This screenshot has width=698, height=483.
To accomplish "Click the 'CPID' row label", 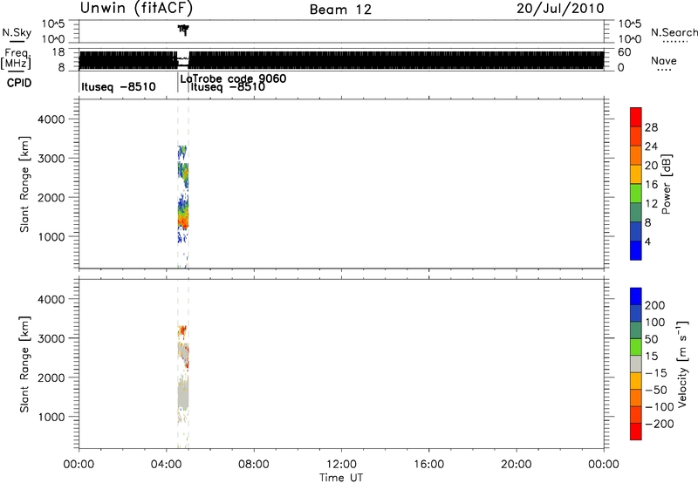I will point(18,83).
